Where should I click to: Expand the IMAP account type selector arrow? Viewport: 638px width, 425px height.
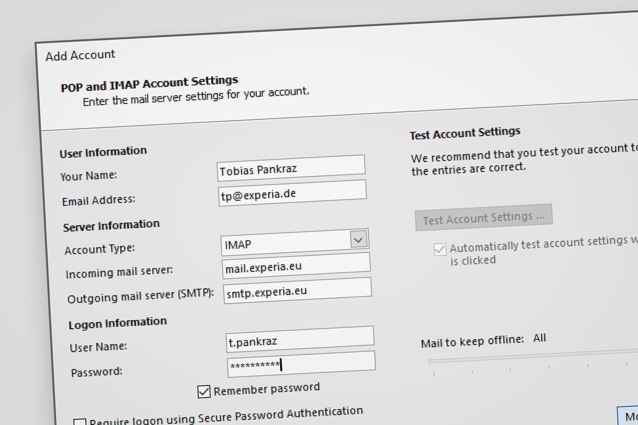tap(358, 240)
